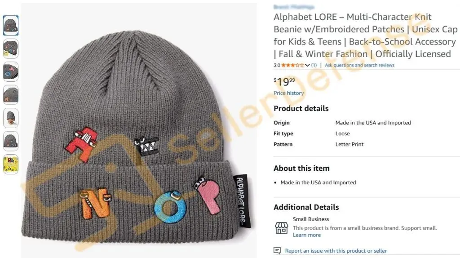Click the main gray beanie product image

[x=139, y=131]
